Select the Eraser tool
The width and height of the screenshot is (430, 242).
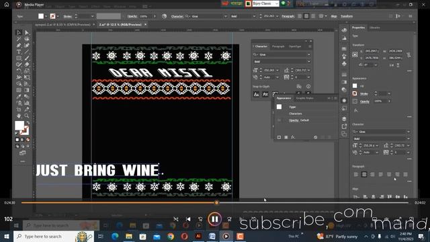[x=27, y=65]
